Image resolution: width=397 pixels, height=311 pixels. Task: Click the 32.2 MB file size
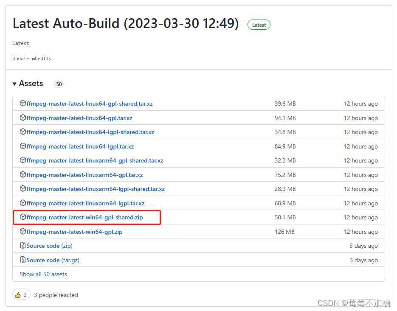tap(285, 160)
